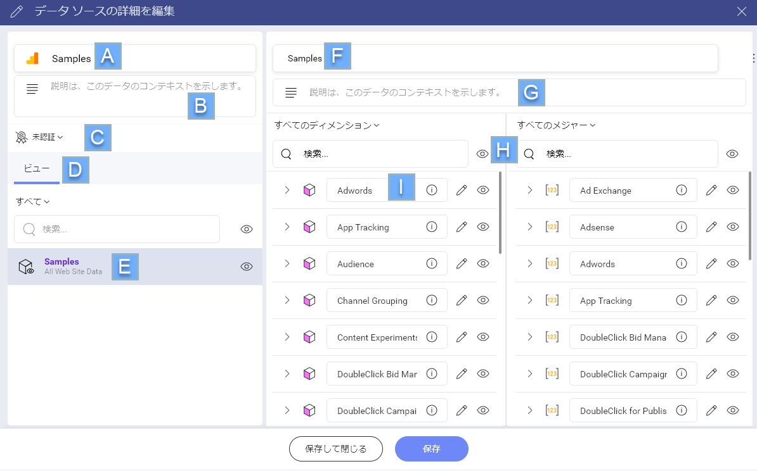
Task: Click the view description field
Action: (x=509, y=92)
